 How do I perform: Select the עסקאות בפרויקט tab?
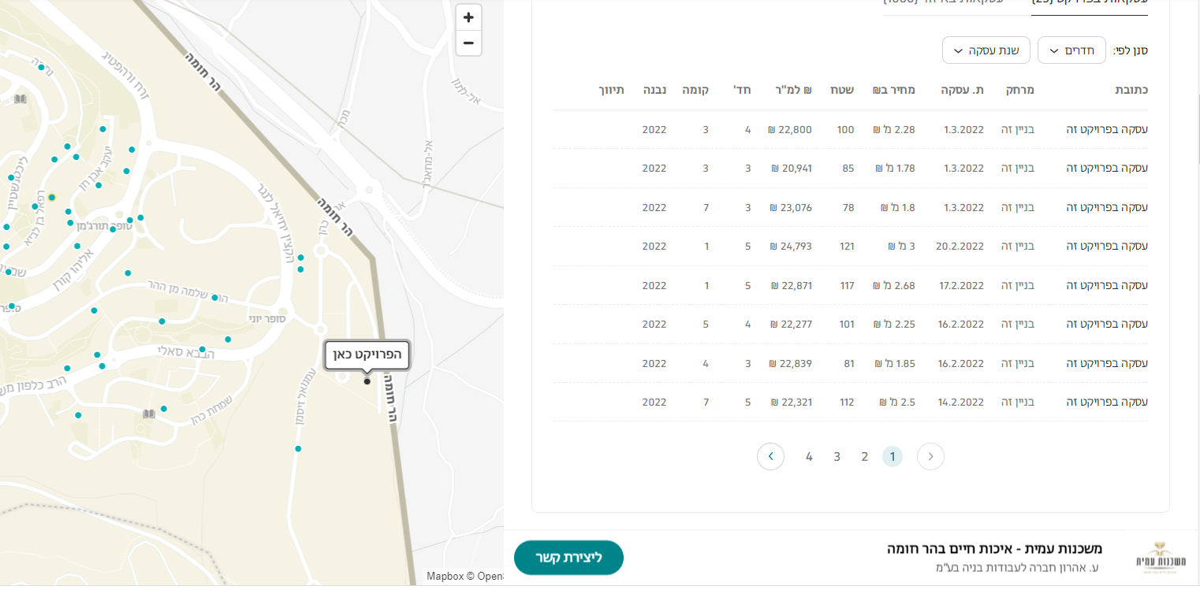[x=1090, y=4]
